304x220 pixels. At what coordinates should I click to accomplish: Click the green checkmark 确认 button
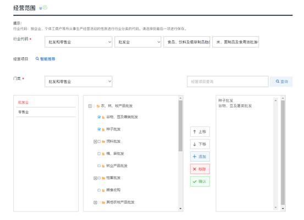pos(200,182)
